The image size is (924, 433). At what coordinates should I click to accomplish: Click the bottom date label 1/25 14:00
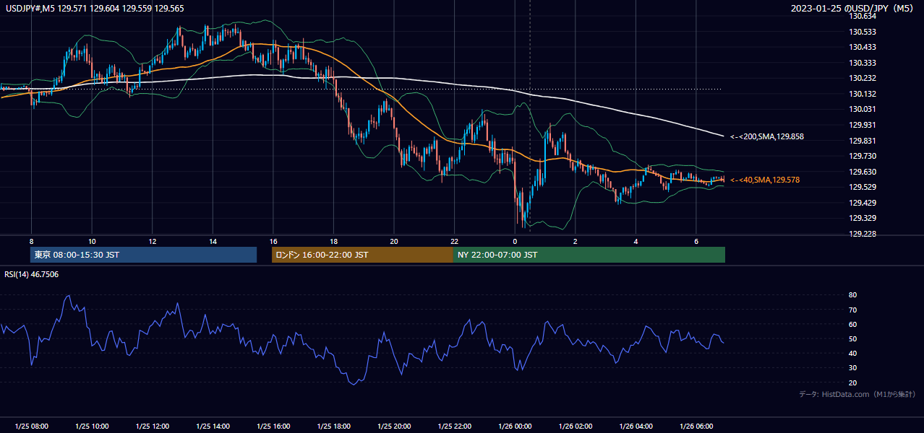pyautogui.click(x=213, y=427)
